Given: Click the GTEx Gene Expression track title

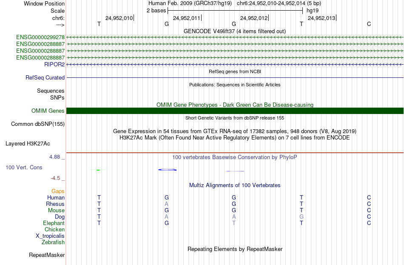Looking at the screenshot, I should 235,131.
